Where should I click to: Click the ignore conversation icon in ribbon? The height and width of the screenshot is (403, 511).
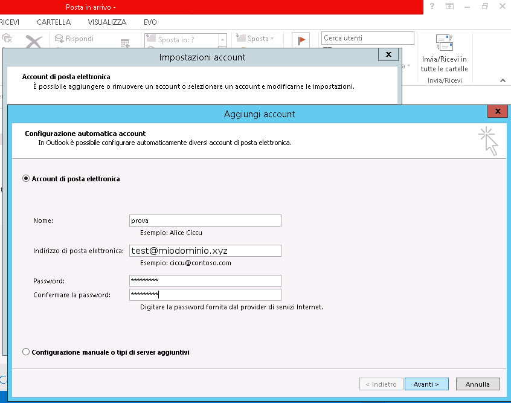[x=7, y=39]
